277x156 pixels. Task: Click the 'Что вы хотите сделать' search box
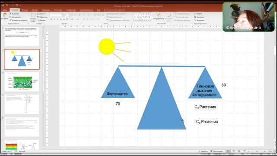click(114, 10)
